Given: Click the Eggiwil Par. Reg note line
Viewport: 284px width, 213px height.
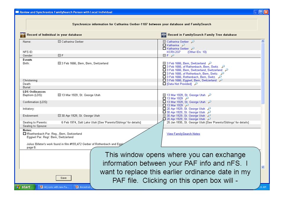Looking at the screenshot, I should (50, 137).
